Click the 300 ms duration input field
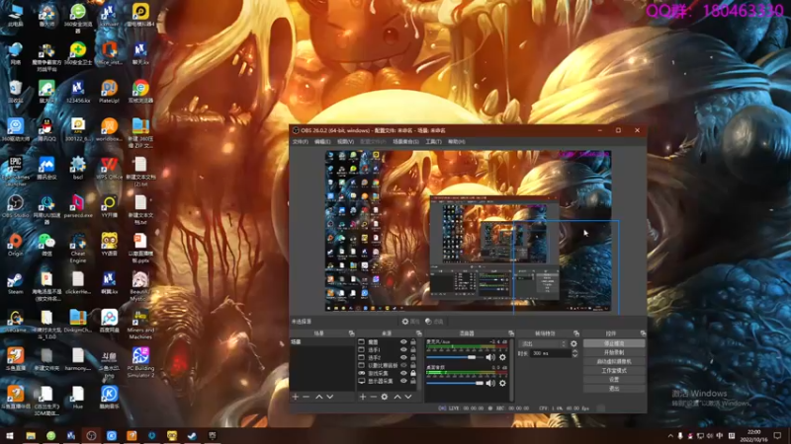 tap(550, 354)
